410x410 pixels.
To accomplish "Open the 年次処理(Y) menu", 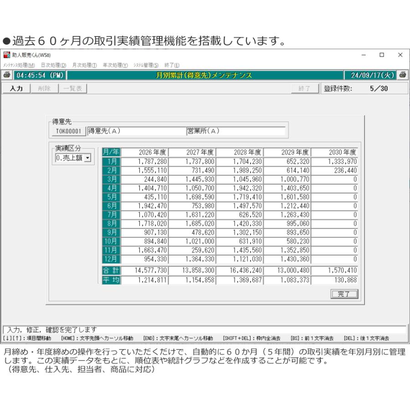I will 115,65.
